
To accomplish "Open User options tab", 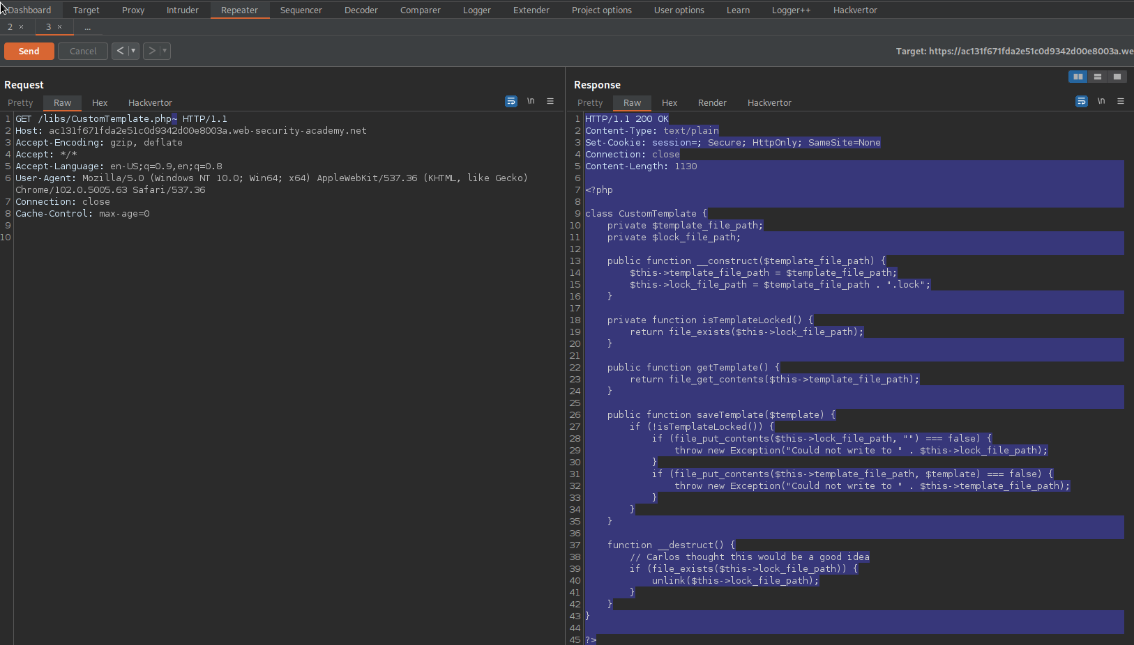I will pos(679,10).
